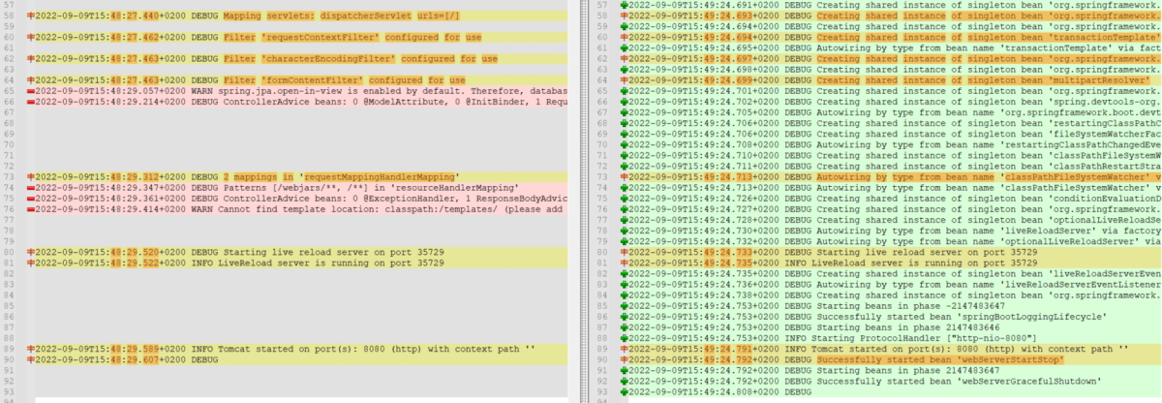This screenshot has height=403, width=1162.
Task: Click red removed marker on '0 @ExceptionHandler' line
Action: [x=32, y=198]
